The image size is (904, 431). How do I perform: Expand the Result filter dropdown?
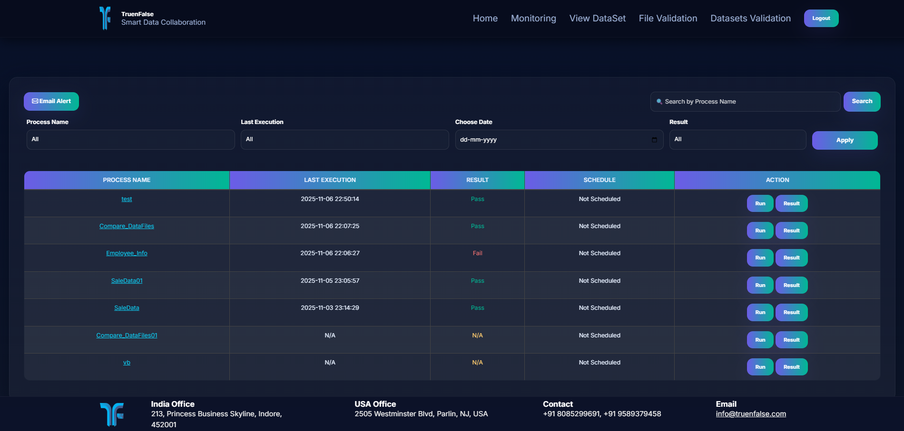(x=738, y=140)
